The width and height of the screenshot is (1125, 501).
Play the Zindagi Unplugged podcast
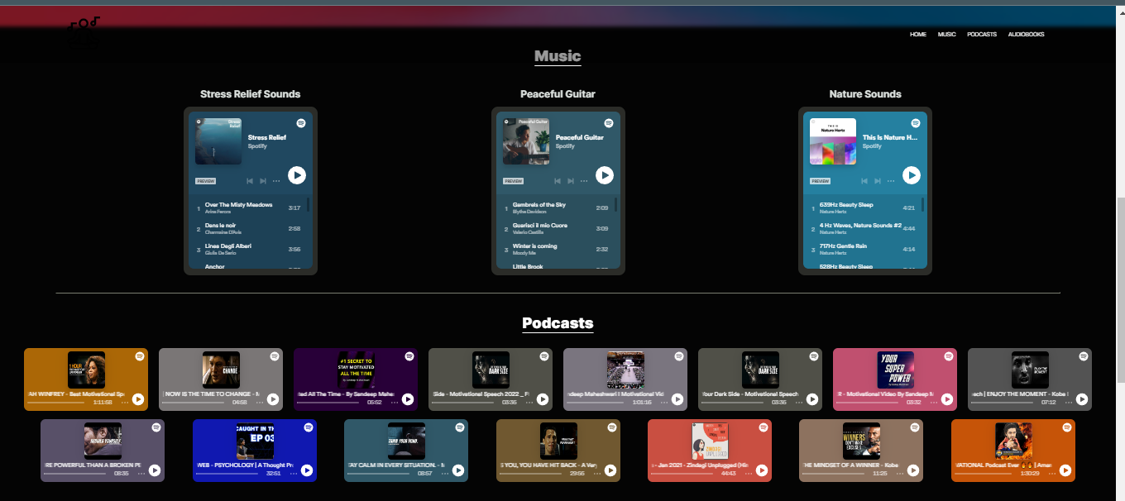tap(762, 470)
